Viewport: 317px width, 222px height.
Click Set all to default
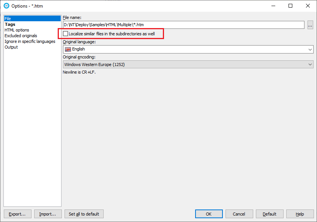point(84,214)
